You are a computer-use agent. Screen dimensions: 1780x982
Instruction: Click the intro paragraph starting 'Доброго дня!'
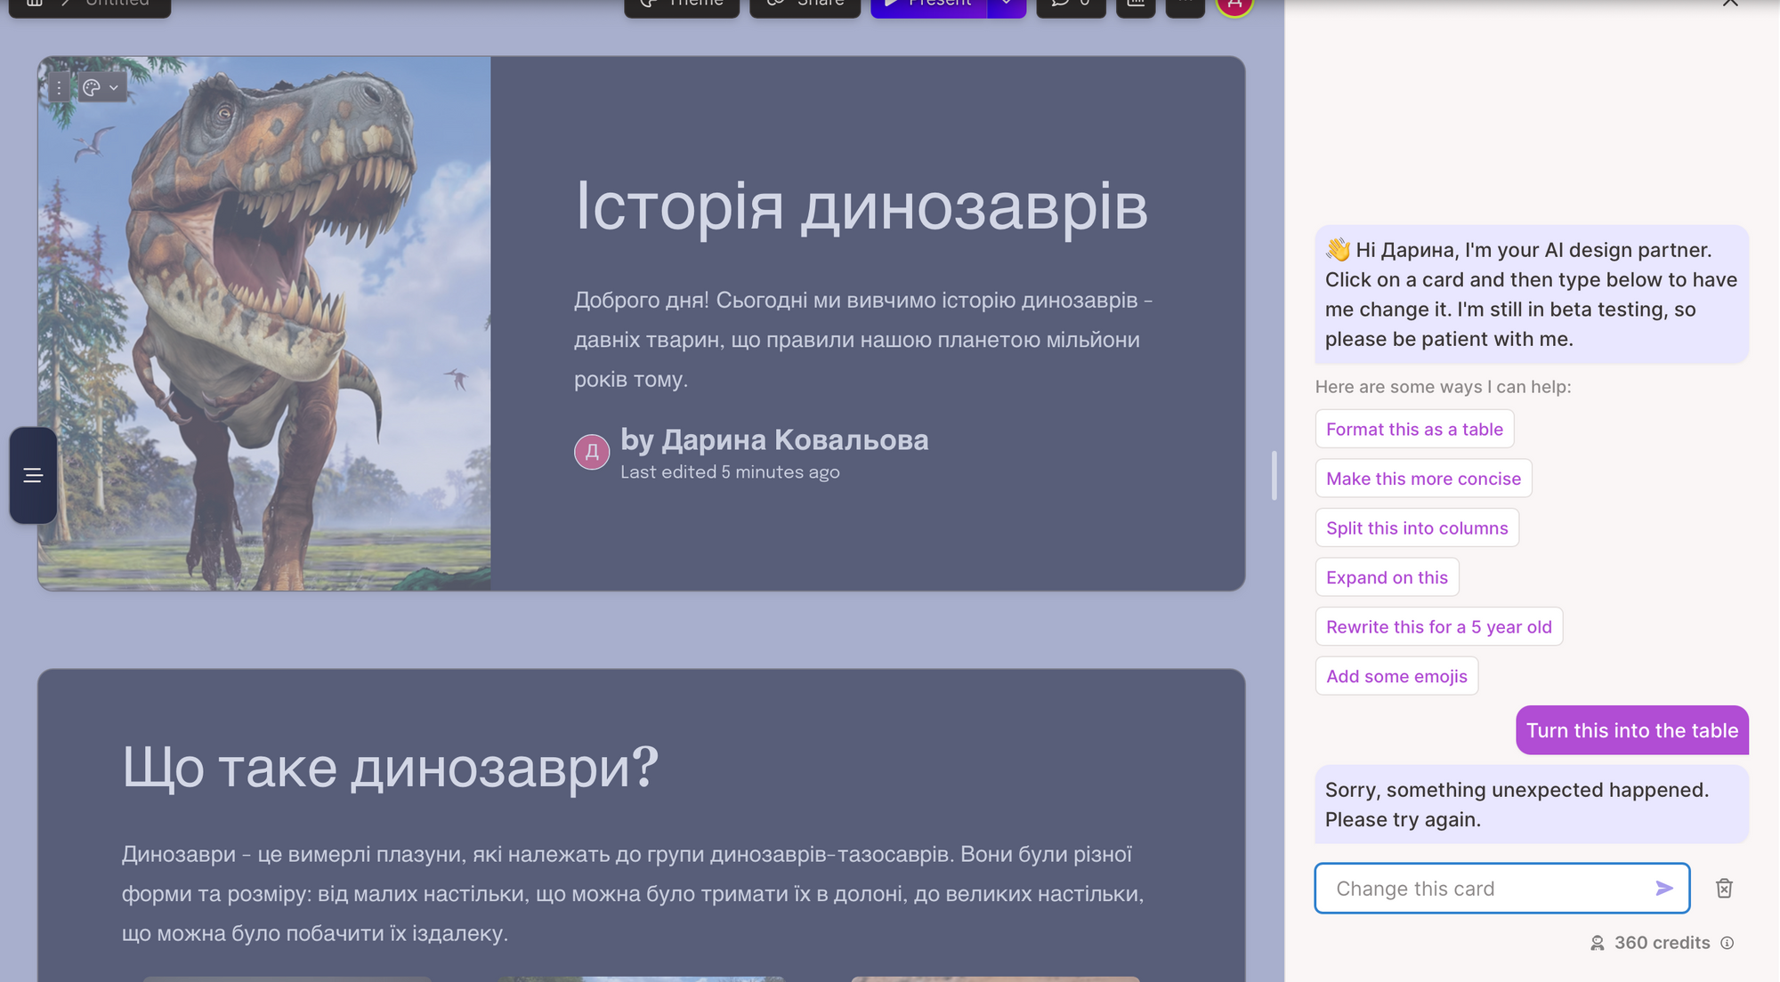click(x=863, y=340)
